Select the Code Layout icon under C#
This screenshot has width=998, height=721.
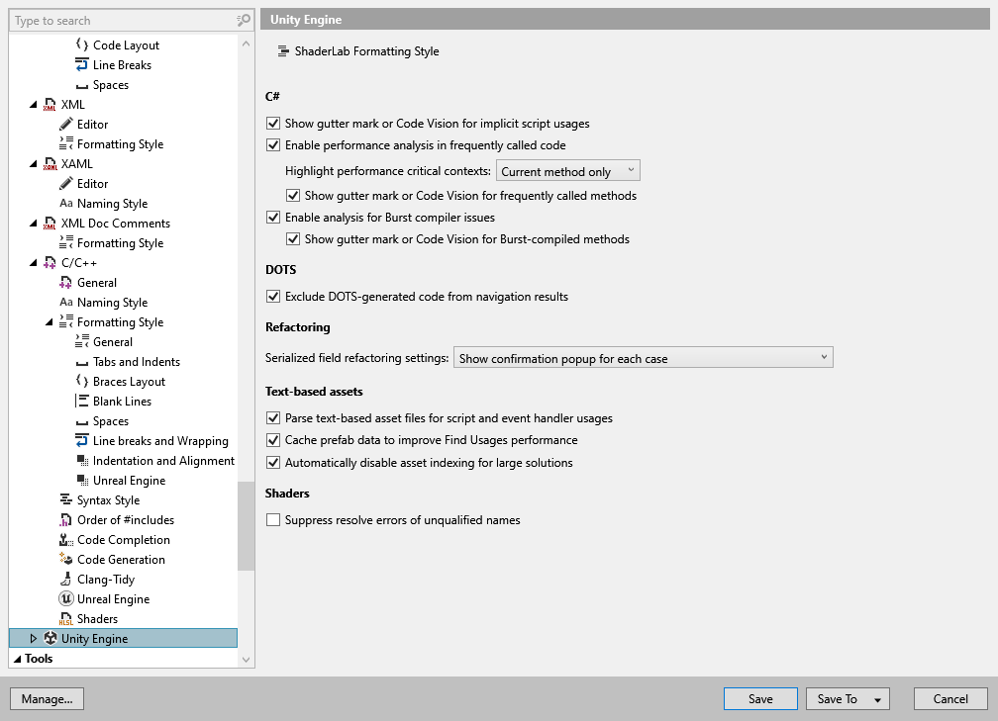(x=83, y=45)
